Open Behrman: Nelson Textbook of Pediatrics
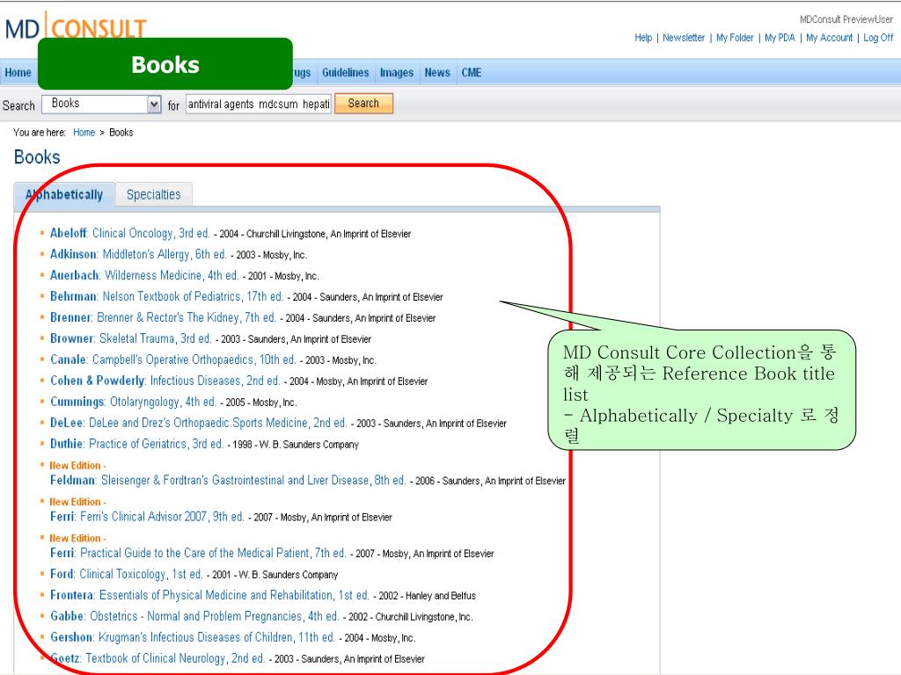Image resolution: width=901 pixels, height=675 pixels. click(166, 297)
